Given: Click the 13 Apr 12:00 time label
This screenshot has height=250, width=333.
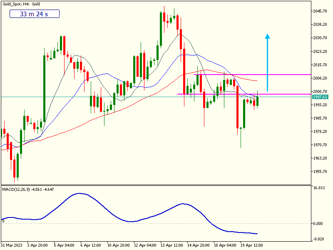Looking at the screenshot, I should tap(173, 245).
